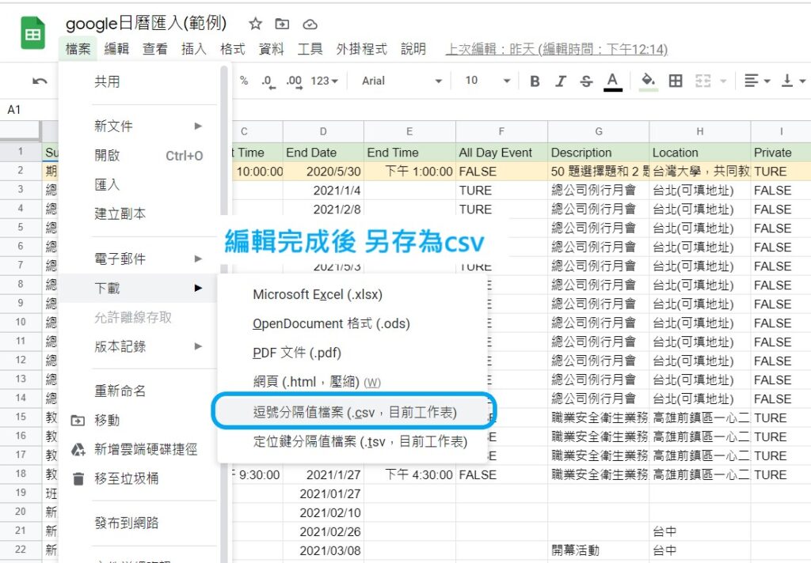The width and height of the screenshot is (811, 563).
Task: Click the last edit time link
Action: (557, 49)
